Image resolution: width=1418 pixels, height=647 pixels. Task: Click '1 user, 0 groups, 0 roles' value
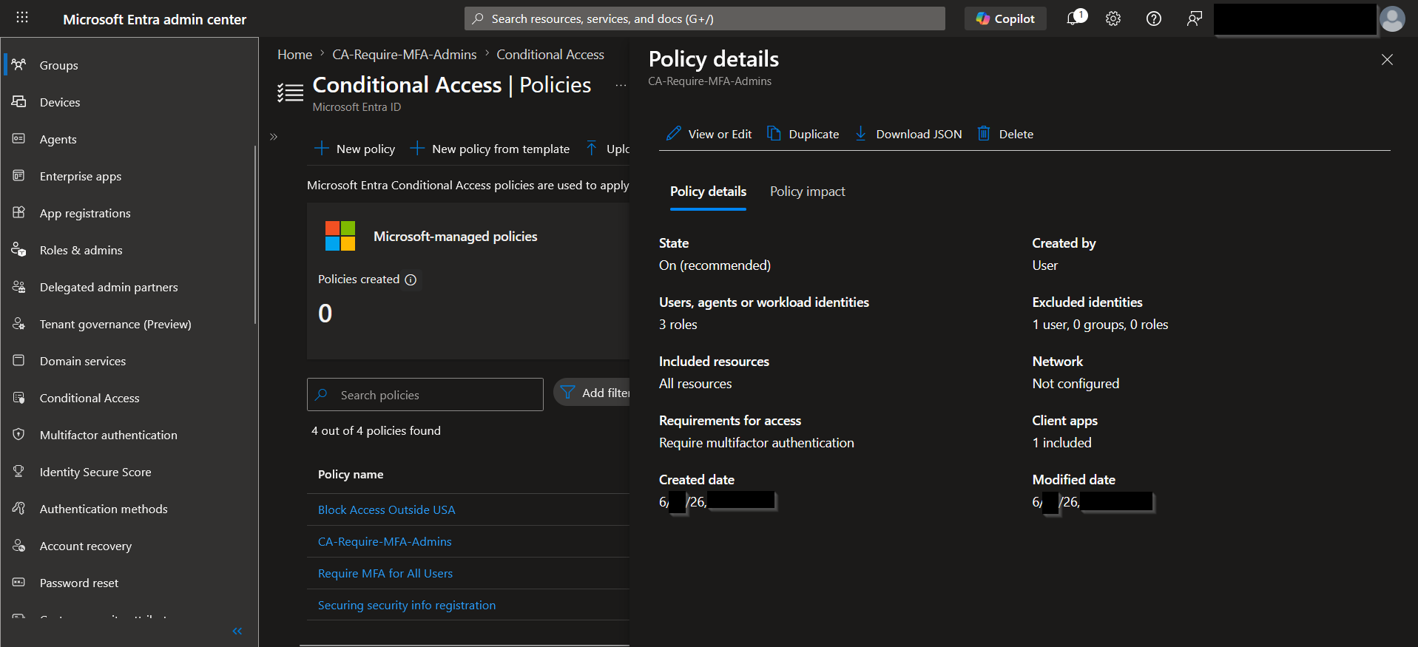[1100, 325]
